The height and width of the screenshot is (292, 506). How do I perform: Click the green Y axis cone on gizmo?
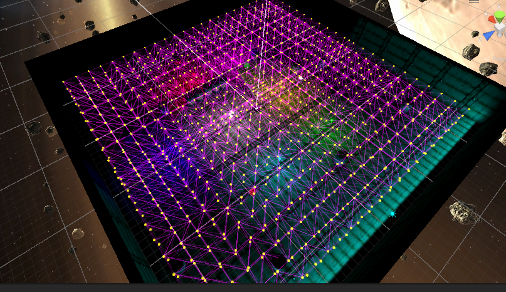pyautogui.click(x=500, y=16)
